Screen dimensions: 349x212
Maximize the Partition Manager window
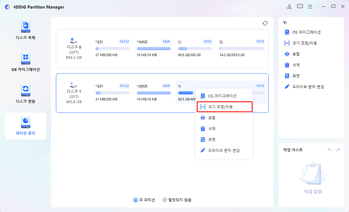click(333, 7)
